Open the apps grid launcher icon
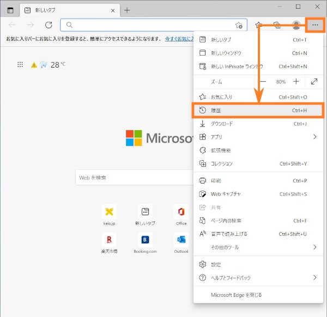This screenshot has height=317, width=327. click(20, 64)
